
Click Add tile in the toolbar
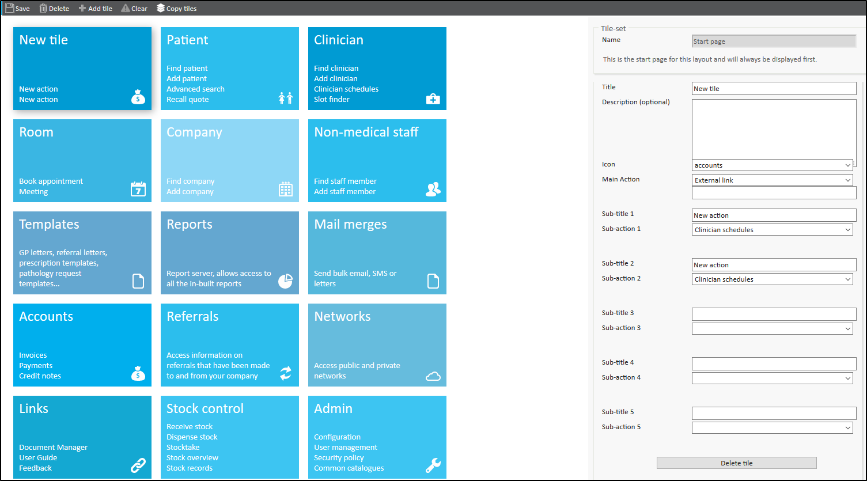pyautogui.click(x=96, y=8)
